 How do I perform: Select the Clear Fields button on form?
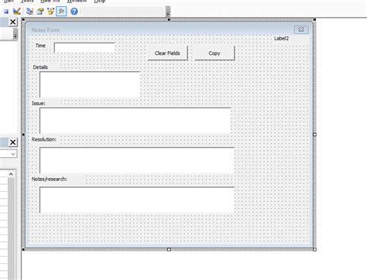[168, 53]
